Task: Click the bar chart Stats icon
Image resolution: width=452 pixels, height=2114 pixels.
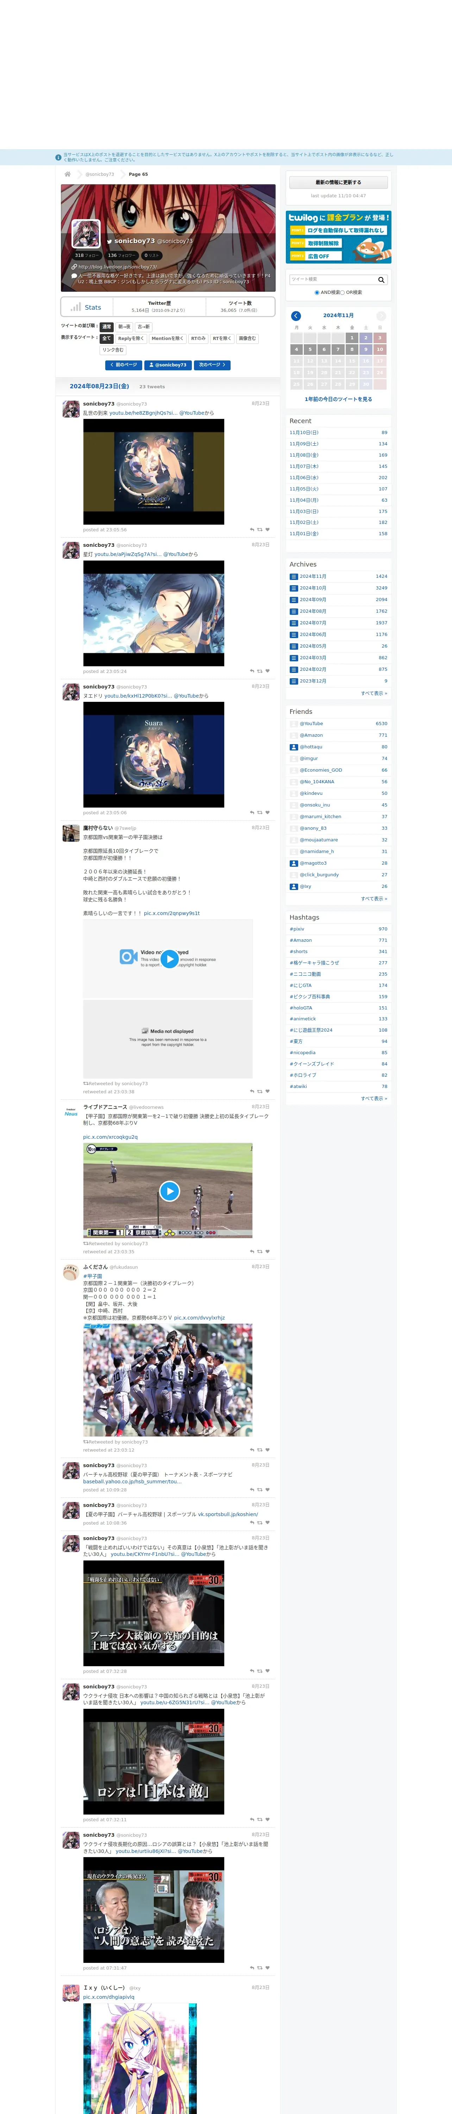Action: 75,307
